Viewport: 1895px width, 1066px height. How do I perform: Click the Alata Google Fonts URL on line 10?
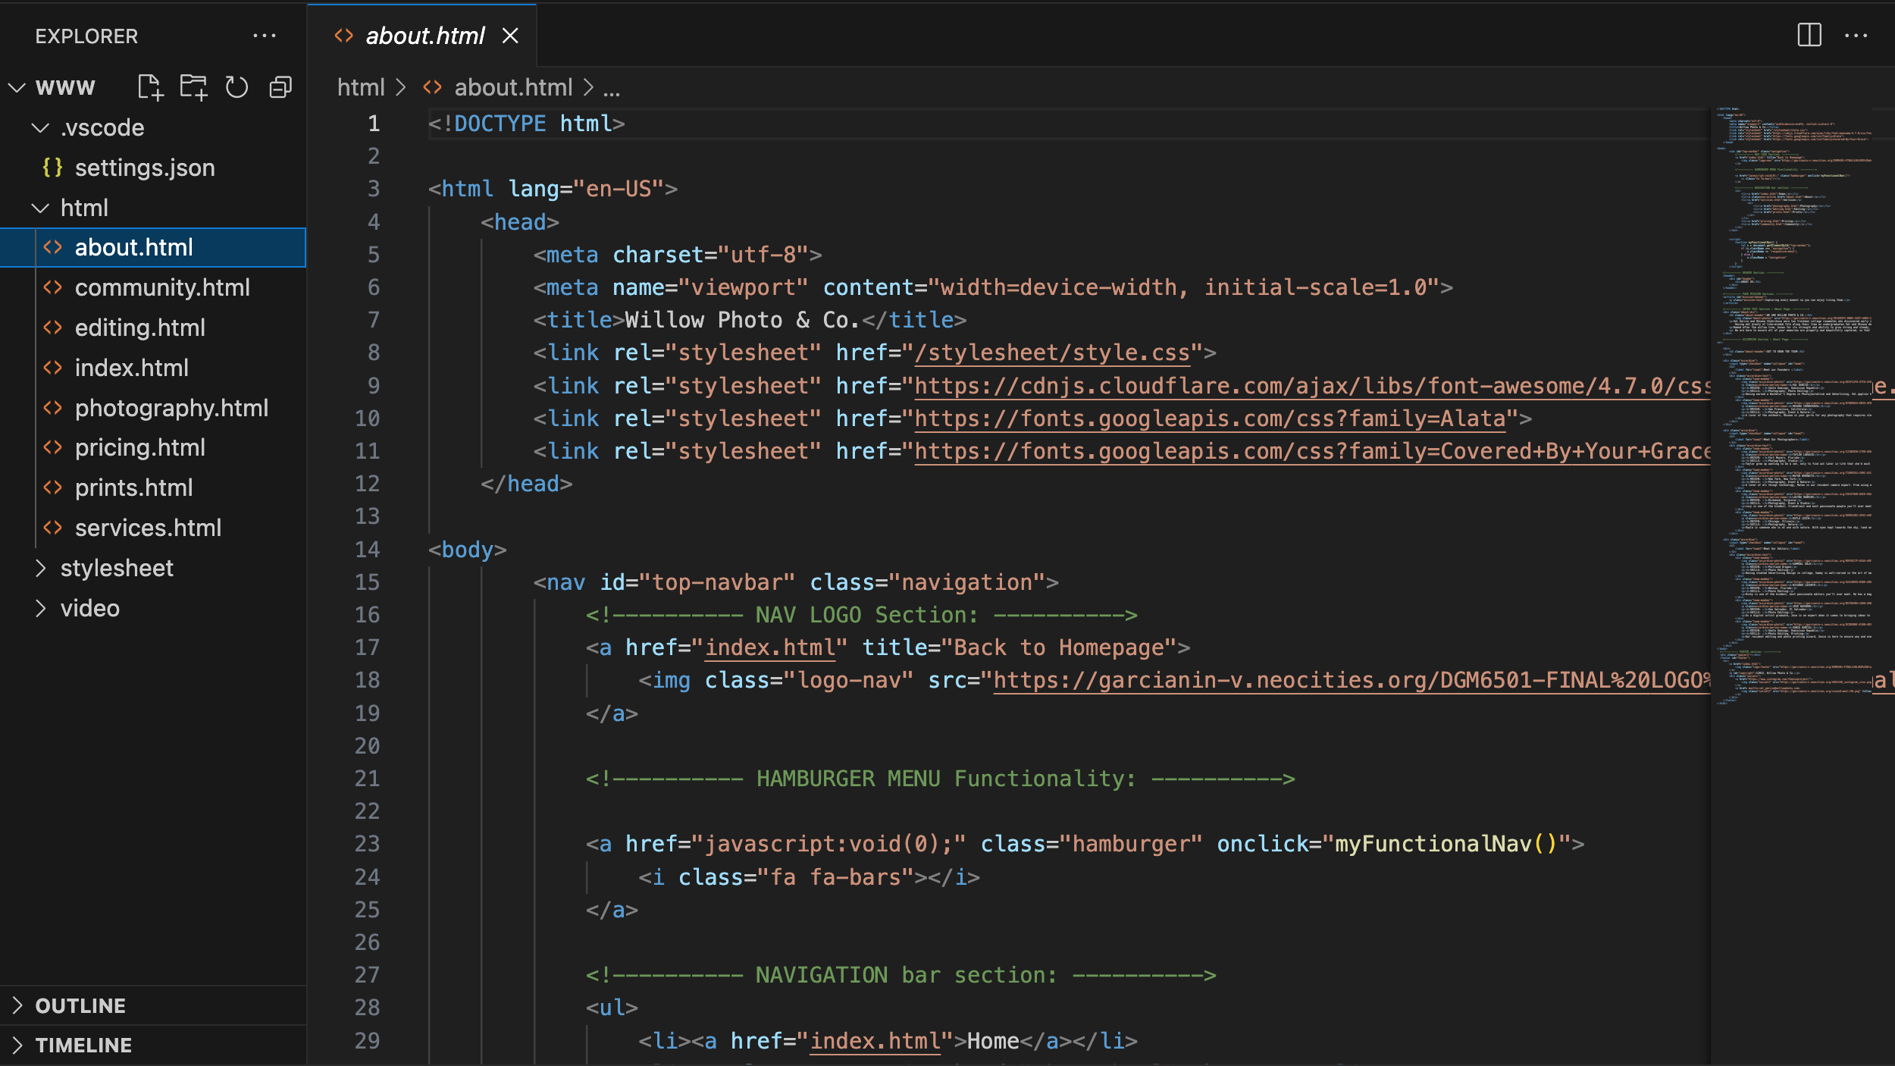(1210, 419)
